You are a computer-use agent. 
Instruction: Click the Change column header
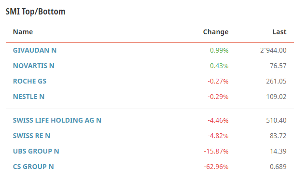pyautogui.click(x=216, y=32)
